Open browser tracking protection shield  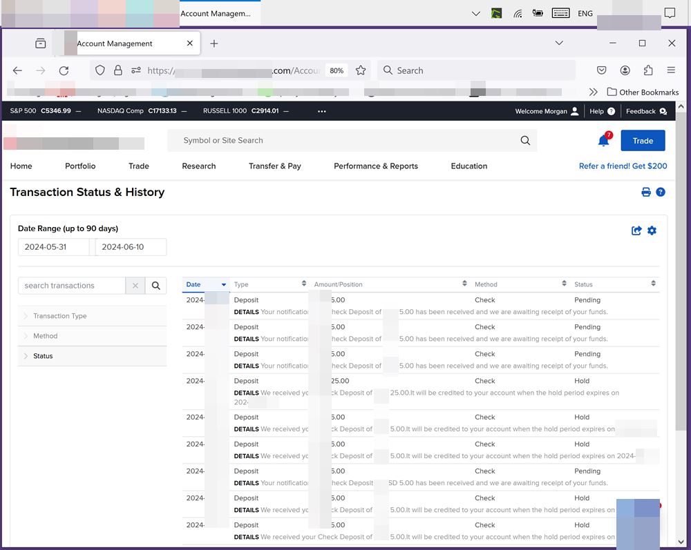click(100, 70)
